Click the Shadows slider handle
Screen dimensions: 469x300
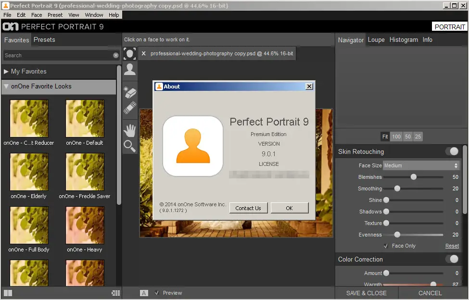pyautogui.click(x=386, y=212)
